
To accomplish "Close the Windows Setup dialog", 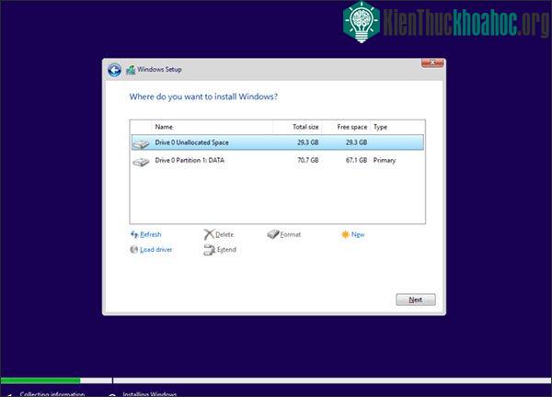I will [x=432, y=62].
